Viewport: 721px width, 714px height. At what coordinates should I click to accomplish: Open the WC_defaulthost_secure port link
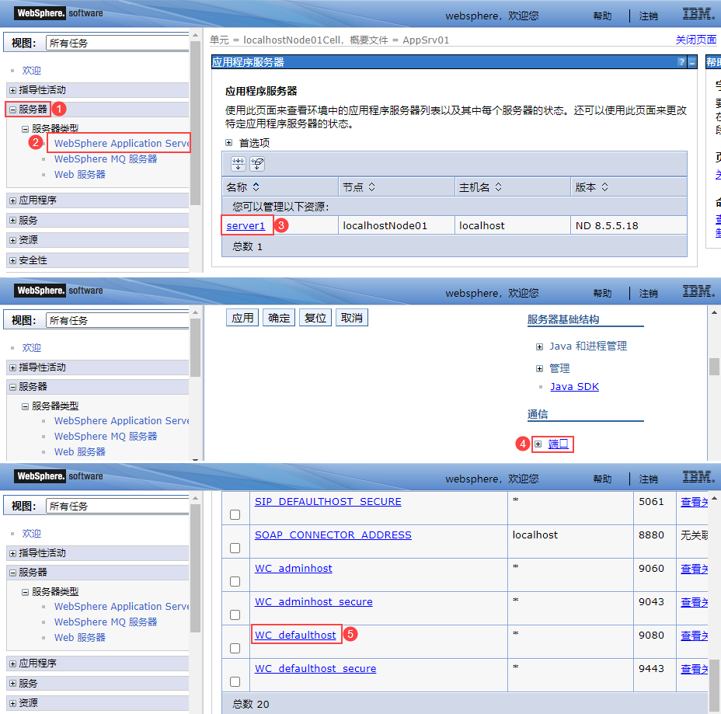click(x=315, y=668)
